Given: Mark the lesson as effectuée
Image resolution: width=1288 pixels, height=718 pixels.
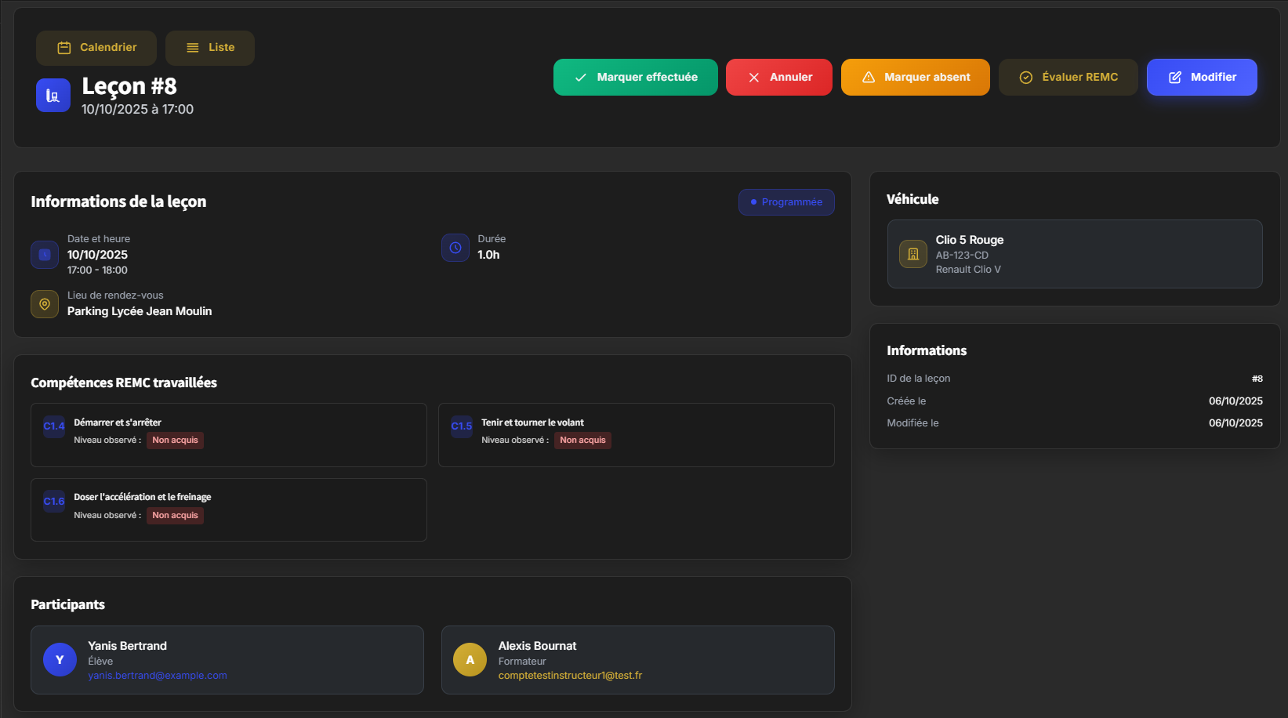Looking at the screenshot, I should (x=635, y=77).
